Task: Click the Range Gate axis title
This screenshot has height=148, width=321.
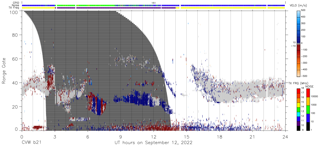Action: click(4, 71)
